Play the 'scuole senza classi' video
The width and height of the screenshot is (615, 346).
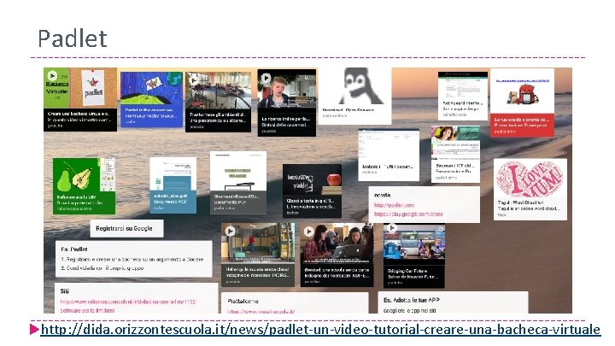231,232
